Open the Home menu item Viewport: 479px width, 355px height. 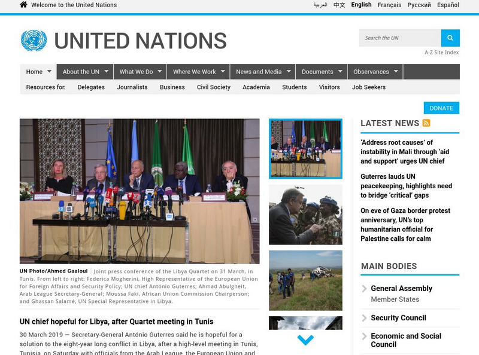pos(34,72)
